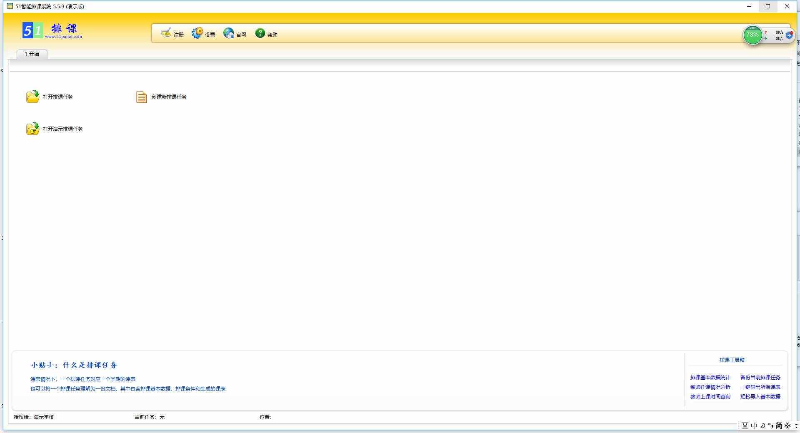Click the app icon in title bar
This screenshot has height=433, width=800.
click(10, 6)
